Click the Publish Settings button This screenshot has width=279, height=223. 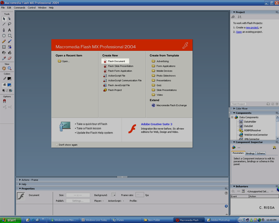pyautogui.click(x=78, y=201)
